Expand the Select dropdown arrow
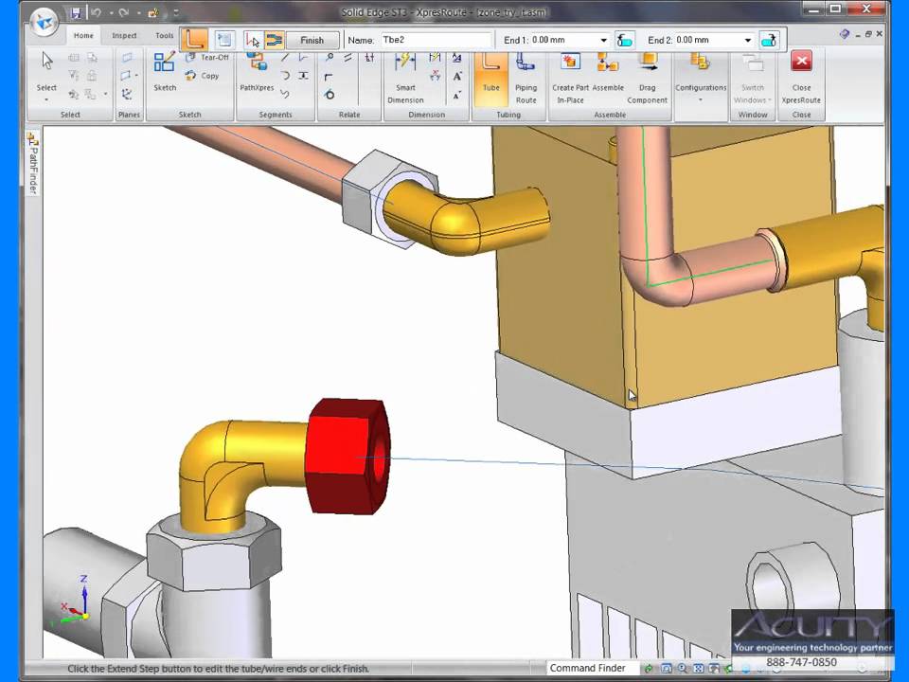This screenshot has height=682, width=909. [x=47, y=99]
